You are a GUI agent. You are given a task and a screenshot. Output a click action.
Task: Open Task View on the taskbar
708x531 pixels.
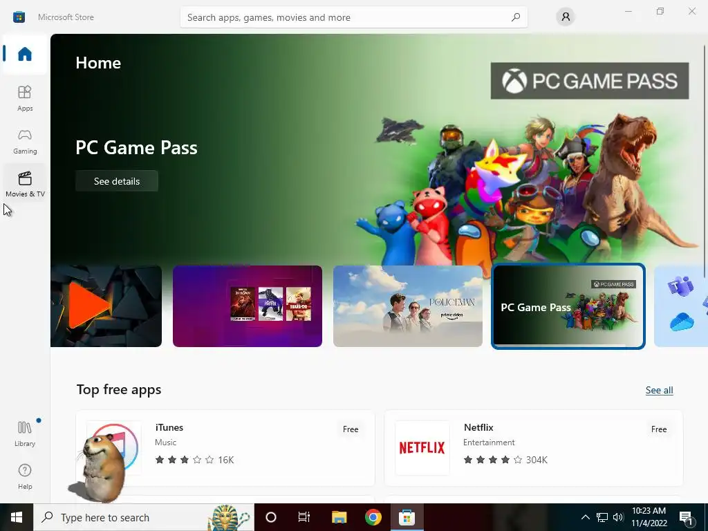304,517
